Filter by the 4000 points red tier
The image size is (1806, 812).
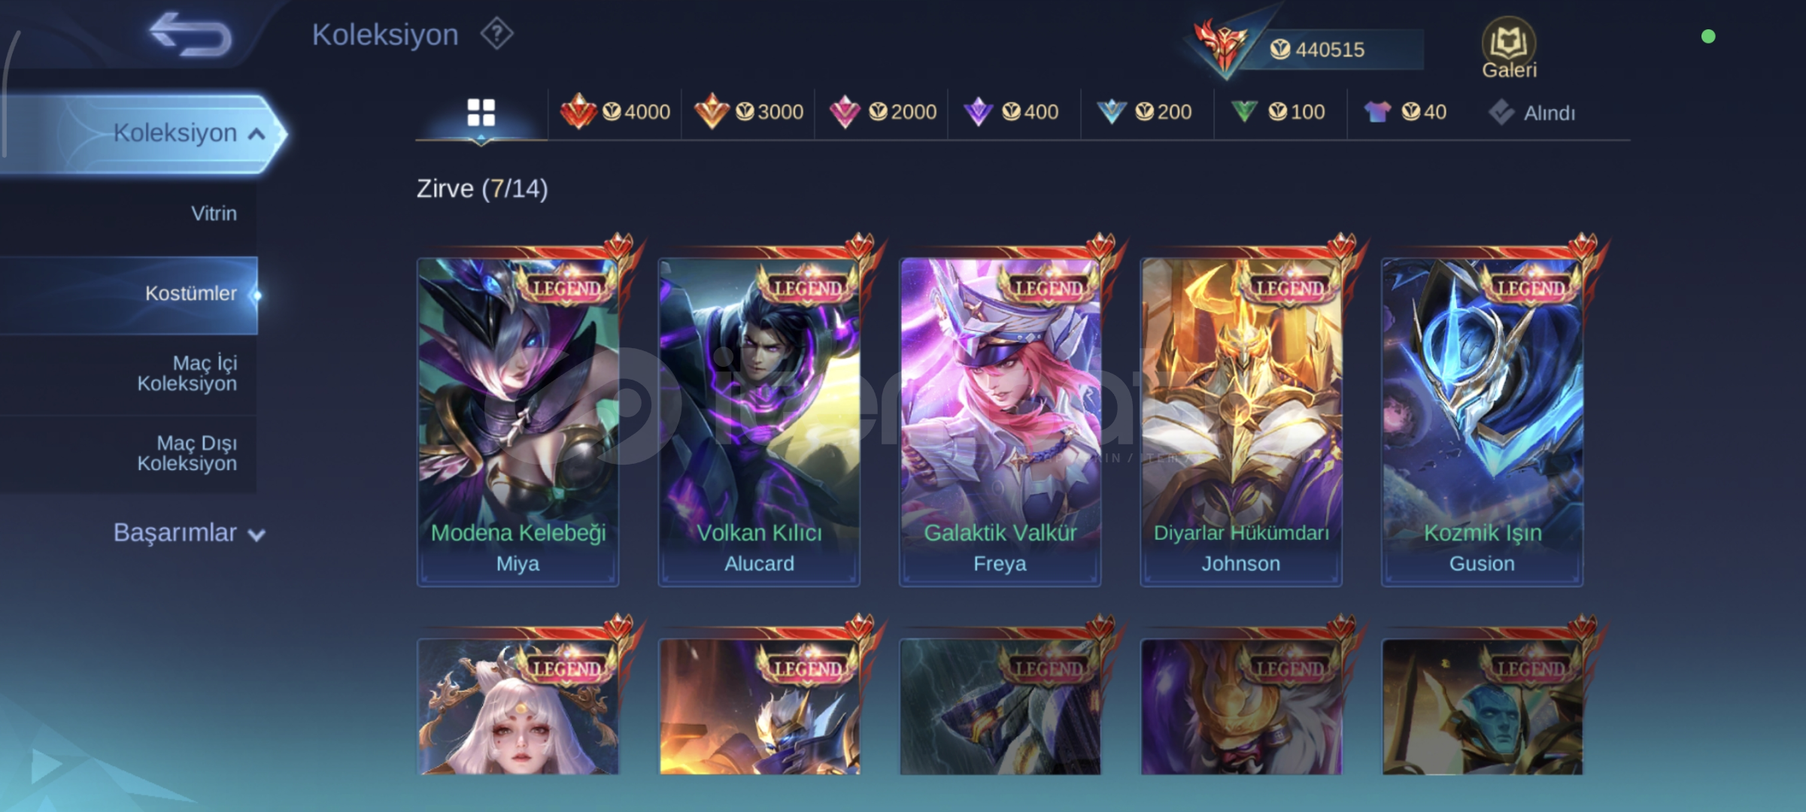point(615,112)
